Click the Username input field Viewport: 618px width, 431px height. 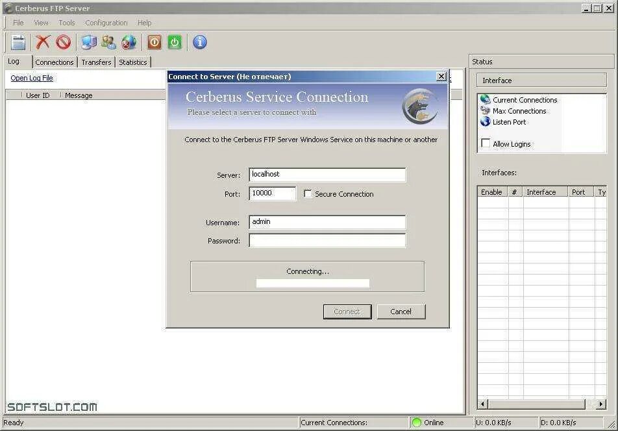[x=327, y=222]
